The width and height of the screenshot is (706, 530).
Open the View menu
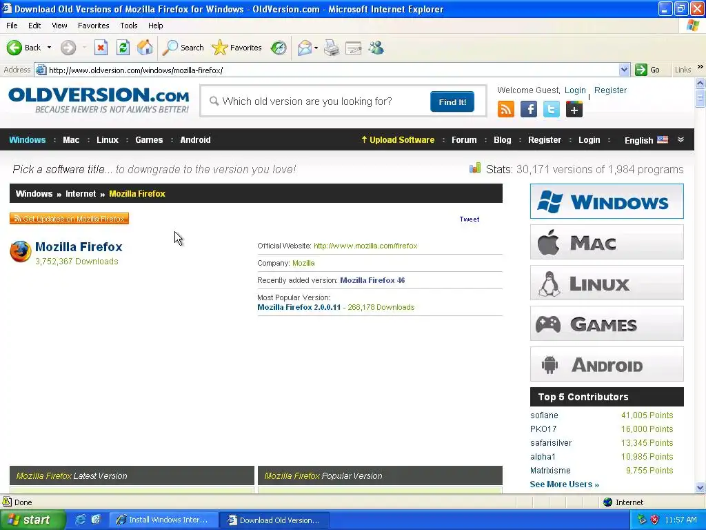(59, 26)
